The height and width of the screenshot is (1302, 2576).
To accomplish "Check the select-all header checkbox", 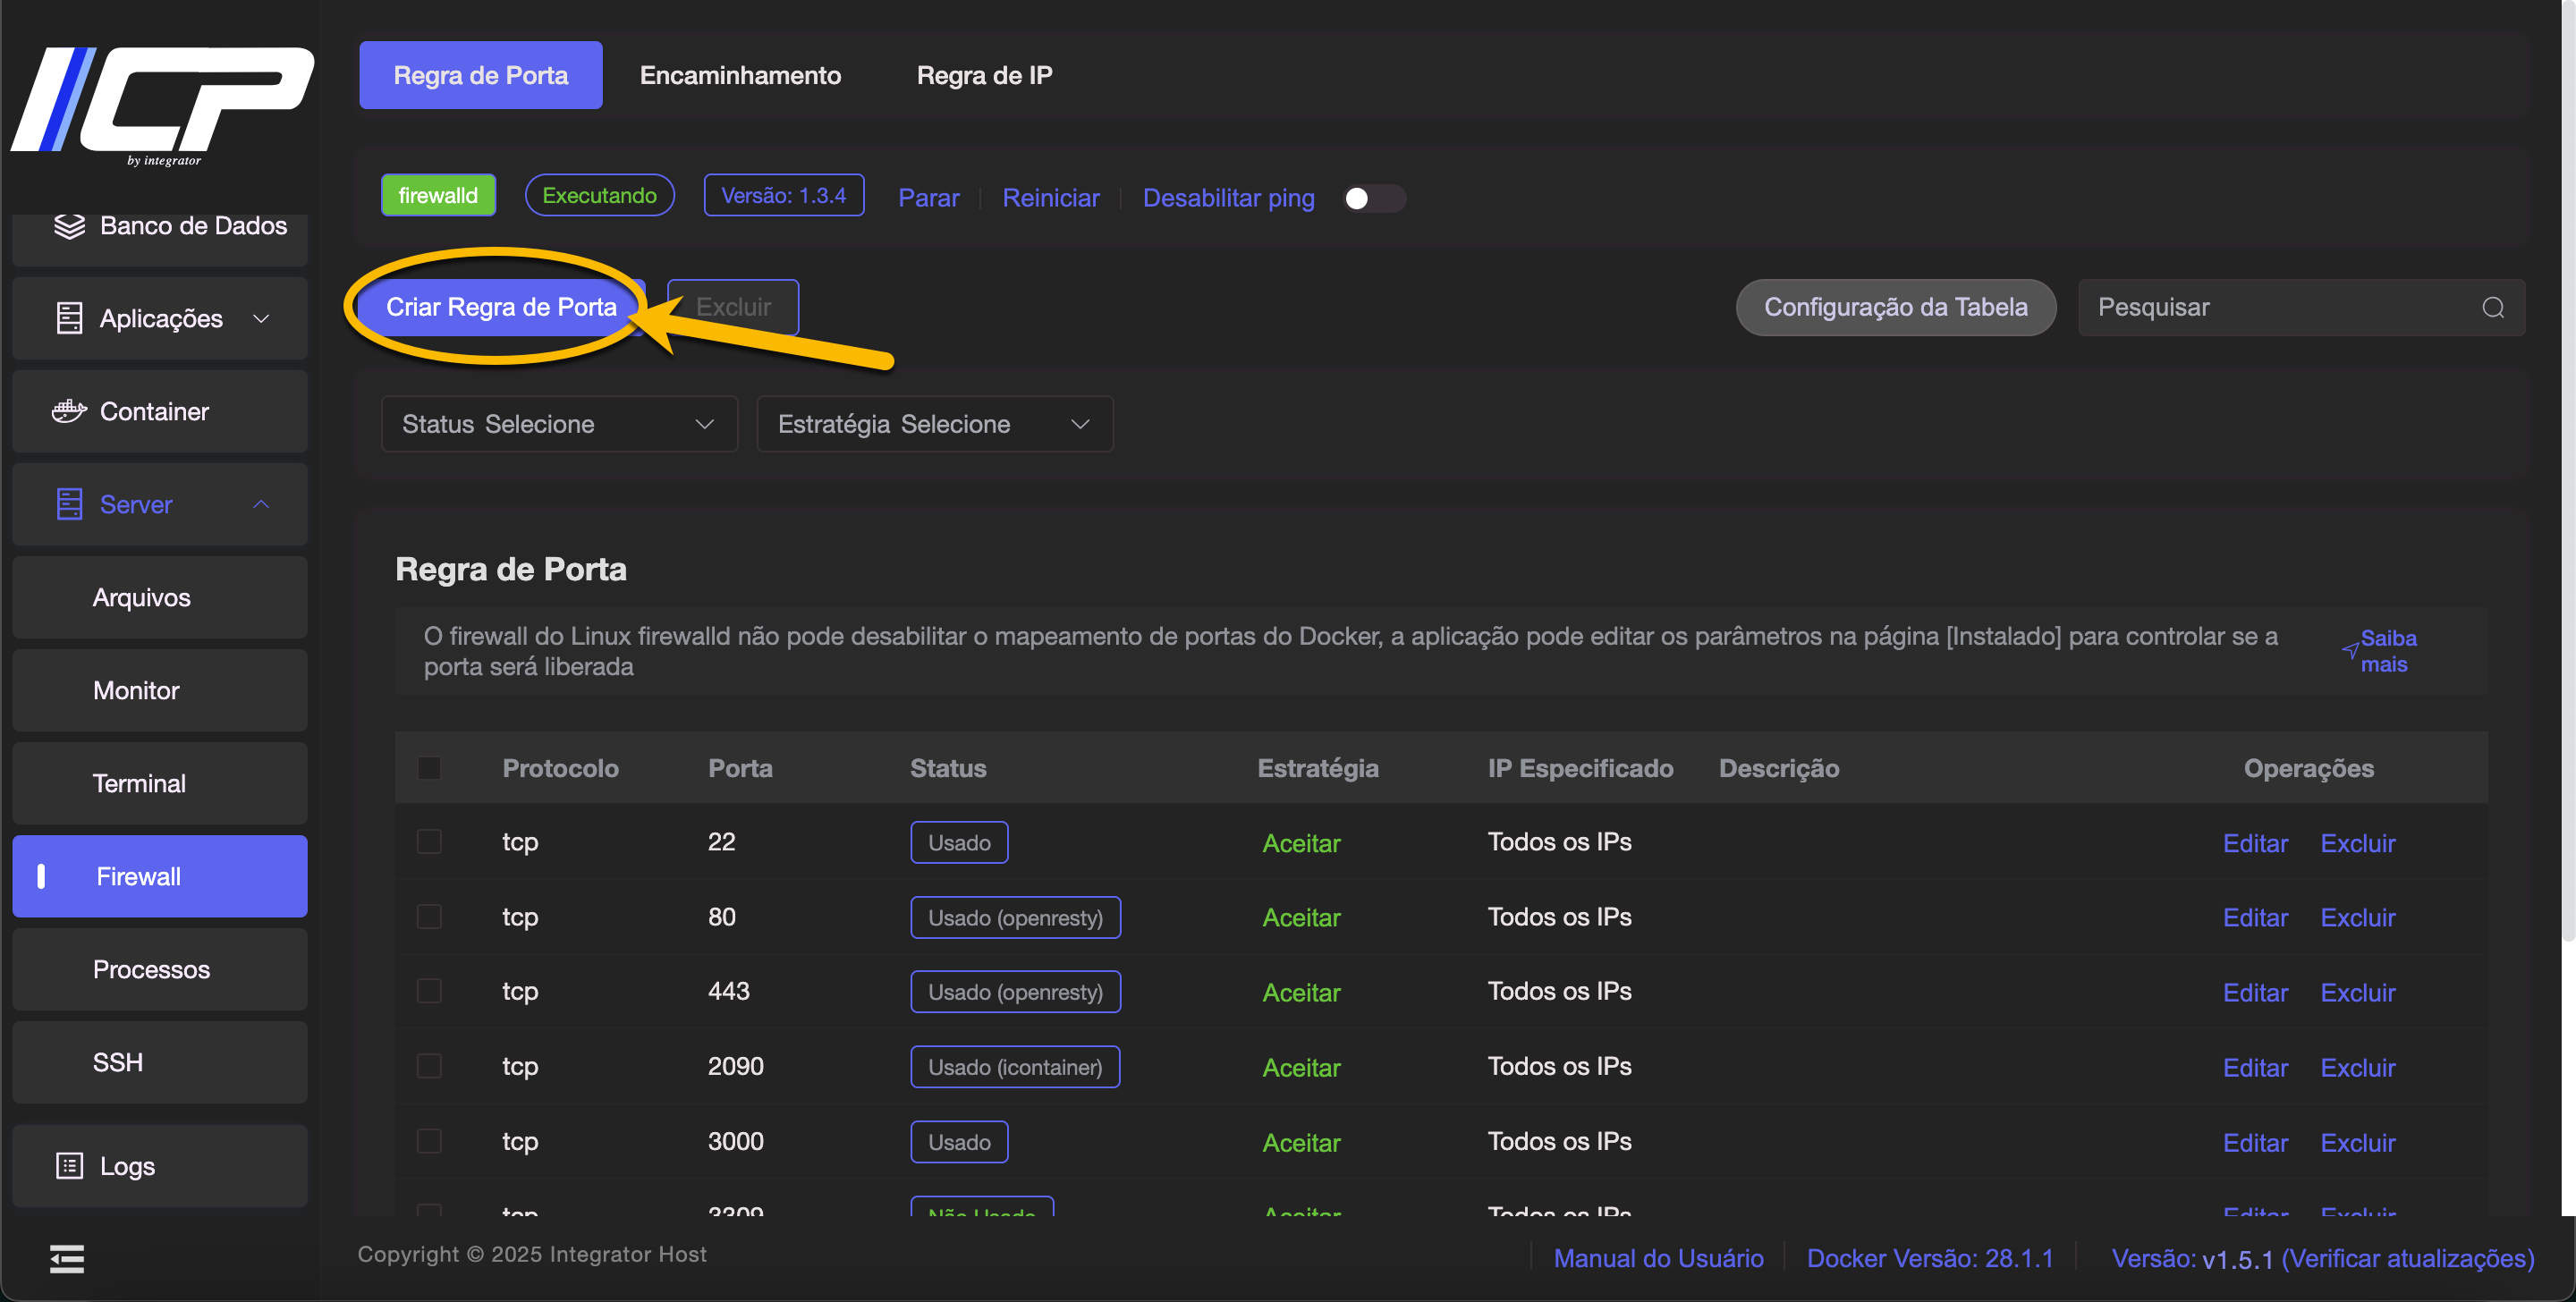I will point(429,768).
